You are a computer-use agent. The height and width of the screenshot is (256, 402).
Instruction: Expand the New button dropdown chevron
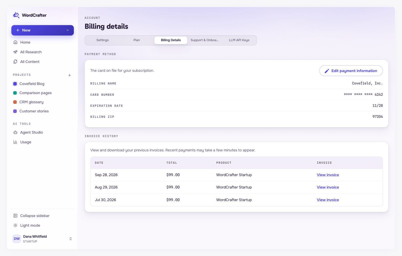[68, 30]
